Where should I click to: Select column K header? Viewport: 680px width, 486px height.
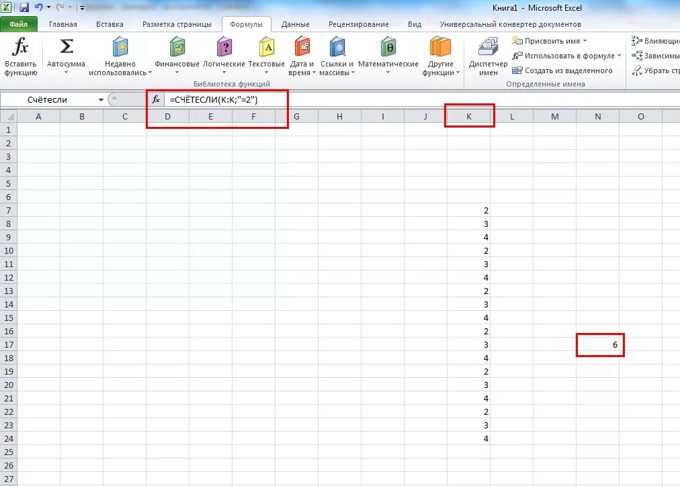pyautogui.click(x=469, y=116)
